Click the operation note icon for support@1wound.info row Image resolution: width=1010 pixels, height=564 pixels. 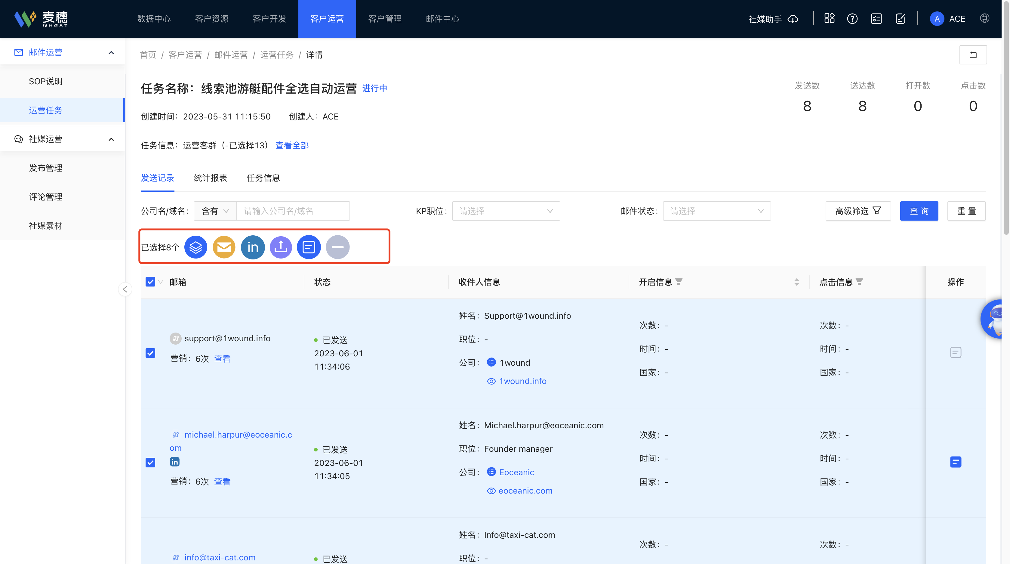(956, 352)
